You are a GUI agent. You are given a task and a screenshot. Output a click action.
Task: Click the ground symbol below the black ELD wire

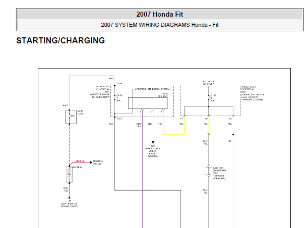click(153, 142)
